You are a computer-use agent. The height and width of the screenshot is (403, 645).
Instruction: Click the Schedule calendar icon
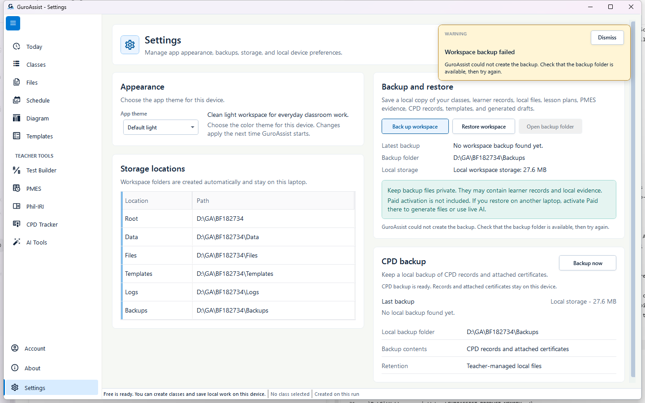pos(17,100)
